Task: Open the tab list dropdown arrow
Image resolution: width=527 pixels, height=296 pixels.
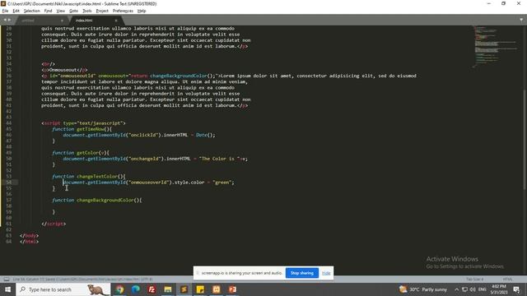Action: point(521,20)
